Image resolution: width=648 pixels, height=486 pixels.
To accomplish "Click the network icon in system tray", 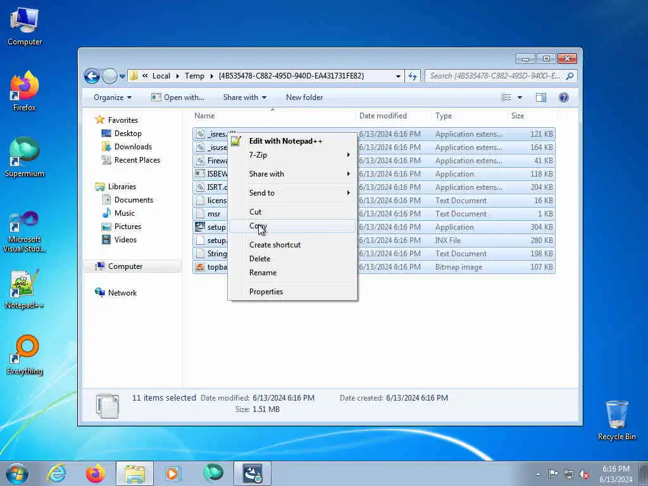I will [569, 474].
